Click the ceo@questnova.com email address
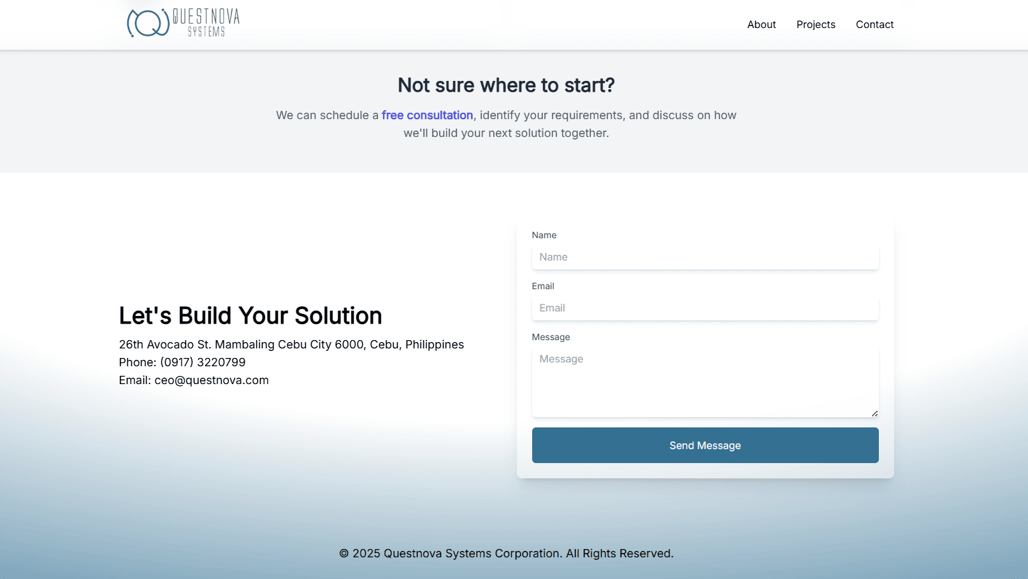This screenshot has height=579, width=1028. click(211, 380)
